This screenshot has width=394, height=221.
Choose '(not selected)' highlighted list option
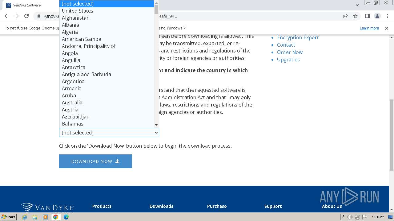pos(107,4)
